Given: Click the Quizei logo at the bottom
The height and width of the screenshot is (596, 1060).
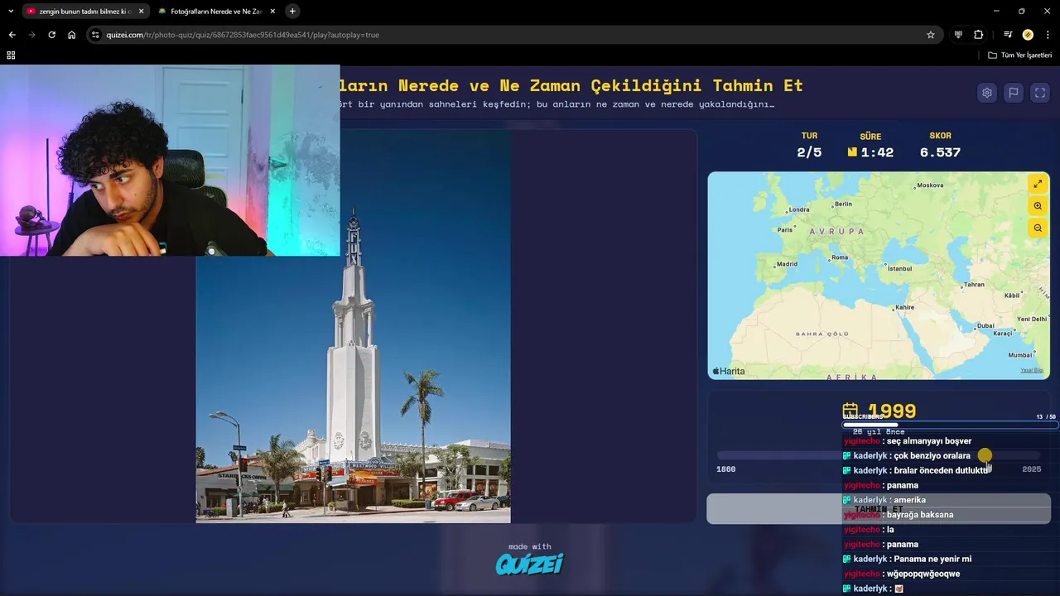Looking at the screenshot, I should tap(529, 565).
